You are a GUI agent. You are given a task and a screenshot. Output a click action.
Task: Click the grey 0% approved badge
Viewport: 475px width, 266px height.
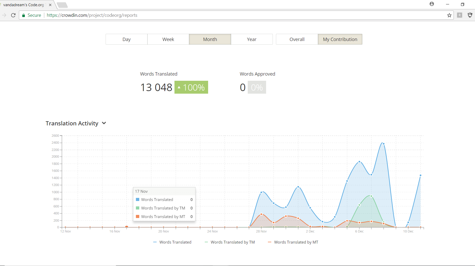click(257, 87)
